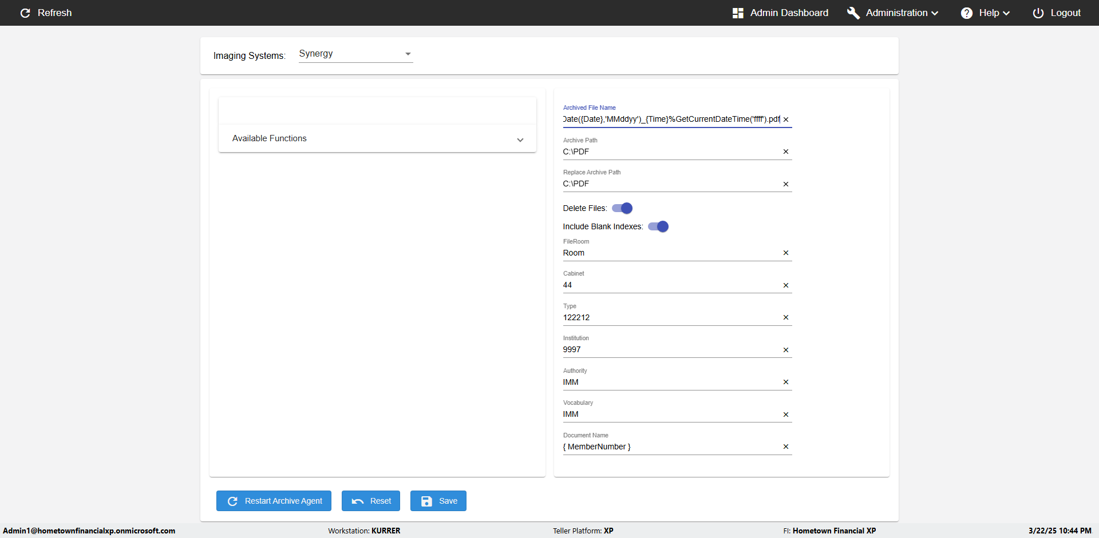Open the Help menu

[x=994, y=13]
